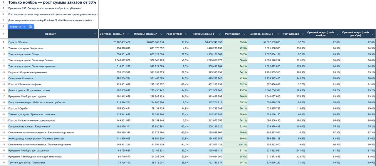Select the cell 'Красота / Скрабы'
Viewport: 376px width, 166px height.
coord(53,109)
